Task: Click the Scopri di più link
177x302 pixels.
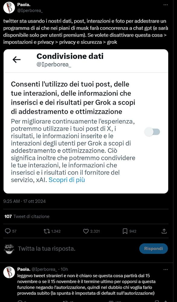Action: pos(67,180)
